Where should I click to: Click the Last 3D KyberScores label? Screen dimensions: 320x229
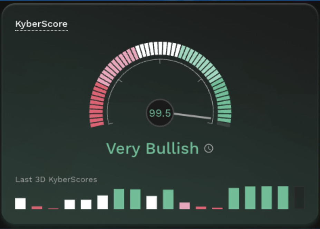(56, 179)
